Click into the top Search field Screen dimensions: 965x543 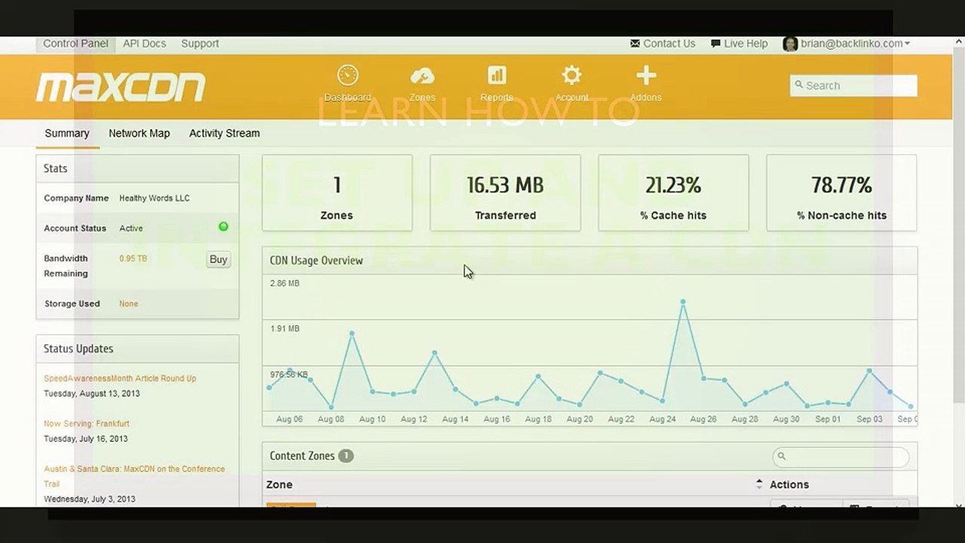click(x=853, y=85)
